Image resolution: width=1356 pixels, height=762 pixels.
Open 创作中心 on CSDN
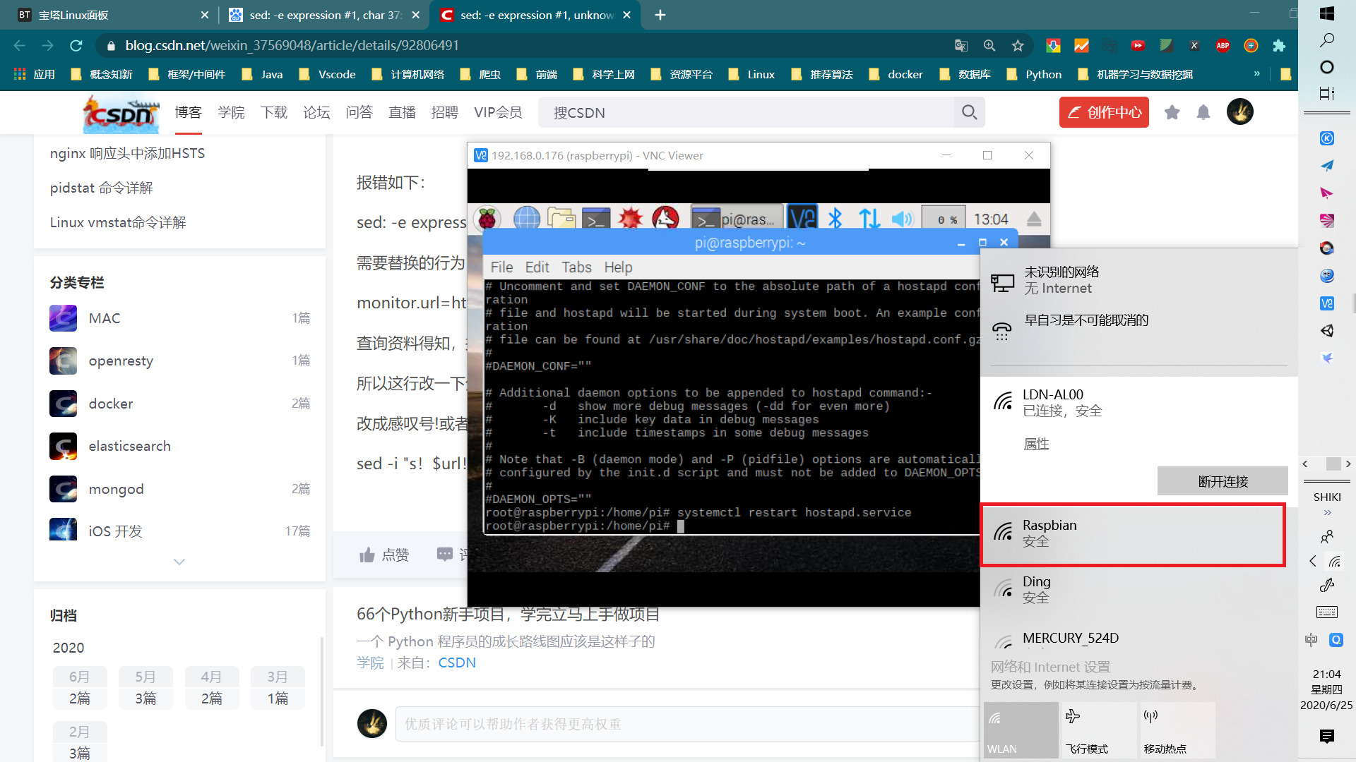pyautogui.click(x=1104, y=112)
